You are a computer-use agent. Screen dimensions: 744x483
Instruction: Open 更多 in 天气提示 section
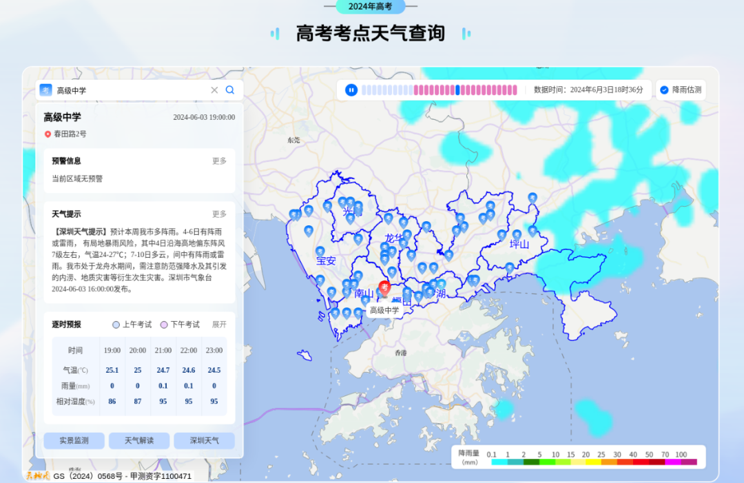coord(219,214)
